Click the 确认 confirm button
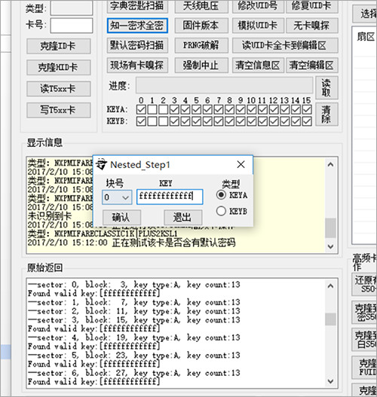Viewport: 377px width, 397px height. [x=121, y=217]
